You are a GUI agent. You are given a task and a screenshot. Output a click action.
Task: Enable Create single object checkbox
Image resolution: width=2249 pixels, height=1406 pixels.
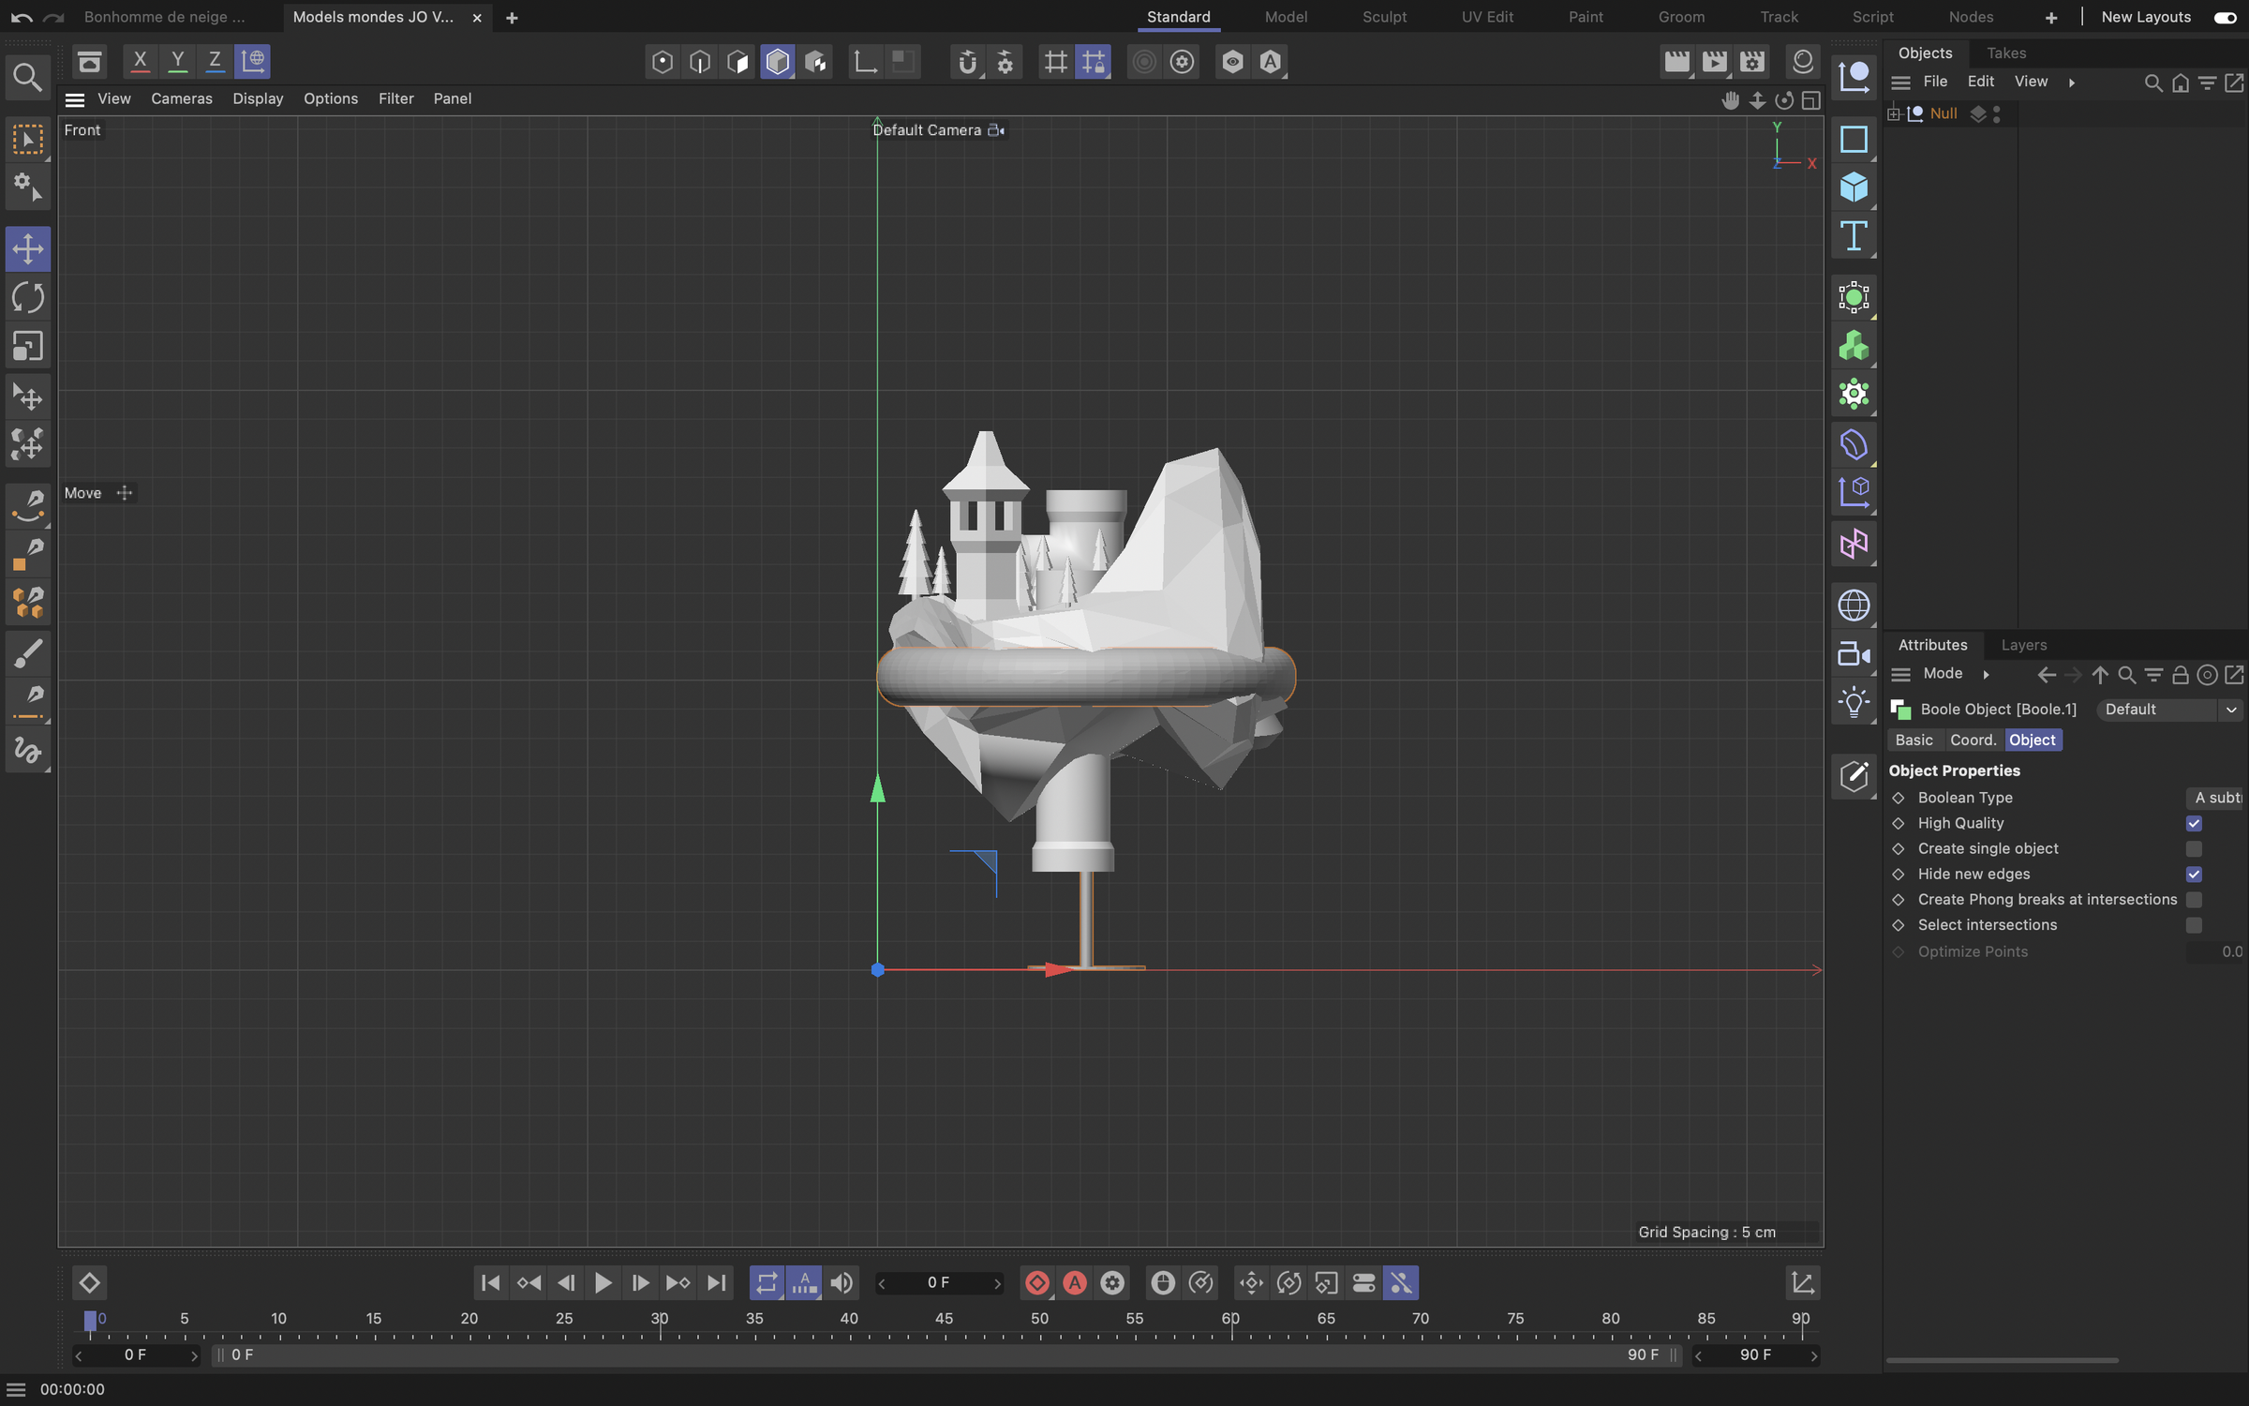(x=2194, y=848)
